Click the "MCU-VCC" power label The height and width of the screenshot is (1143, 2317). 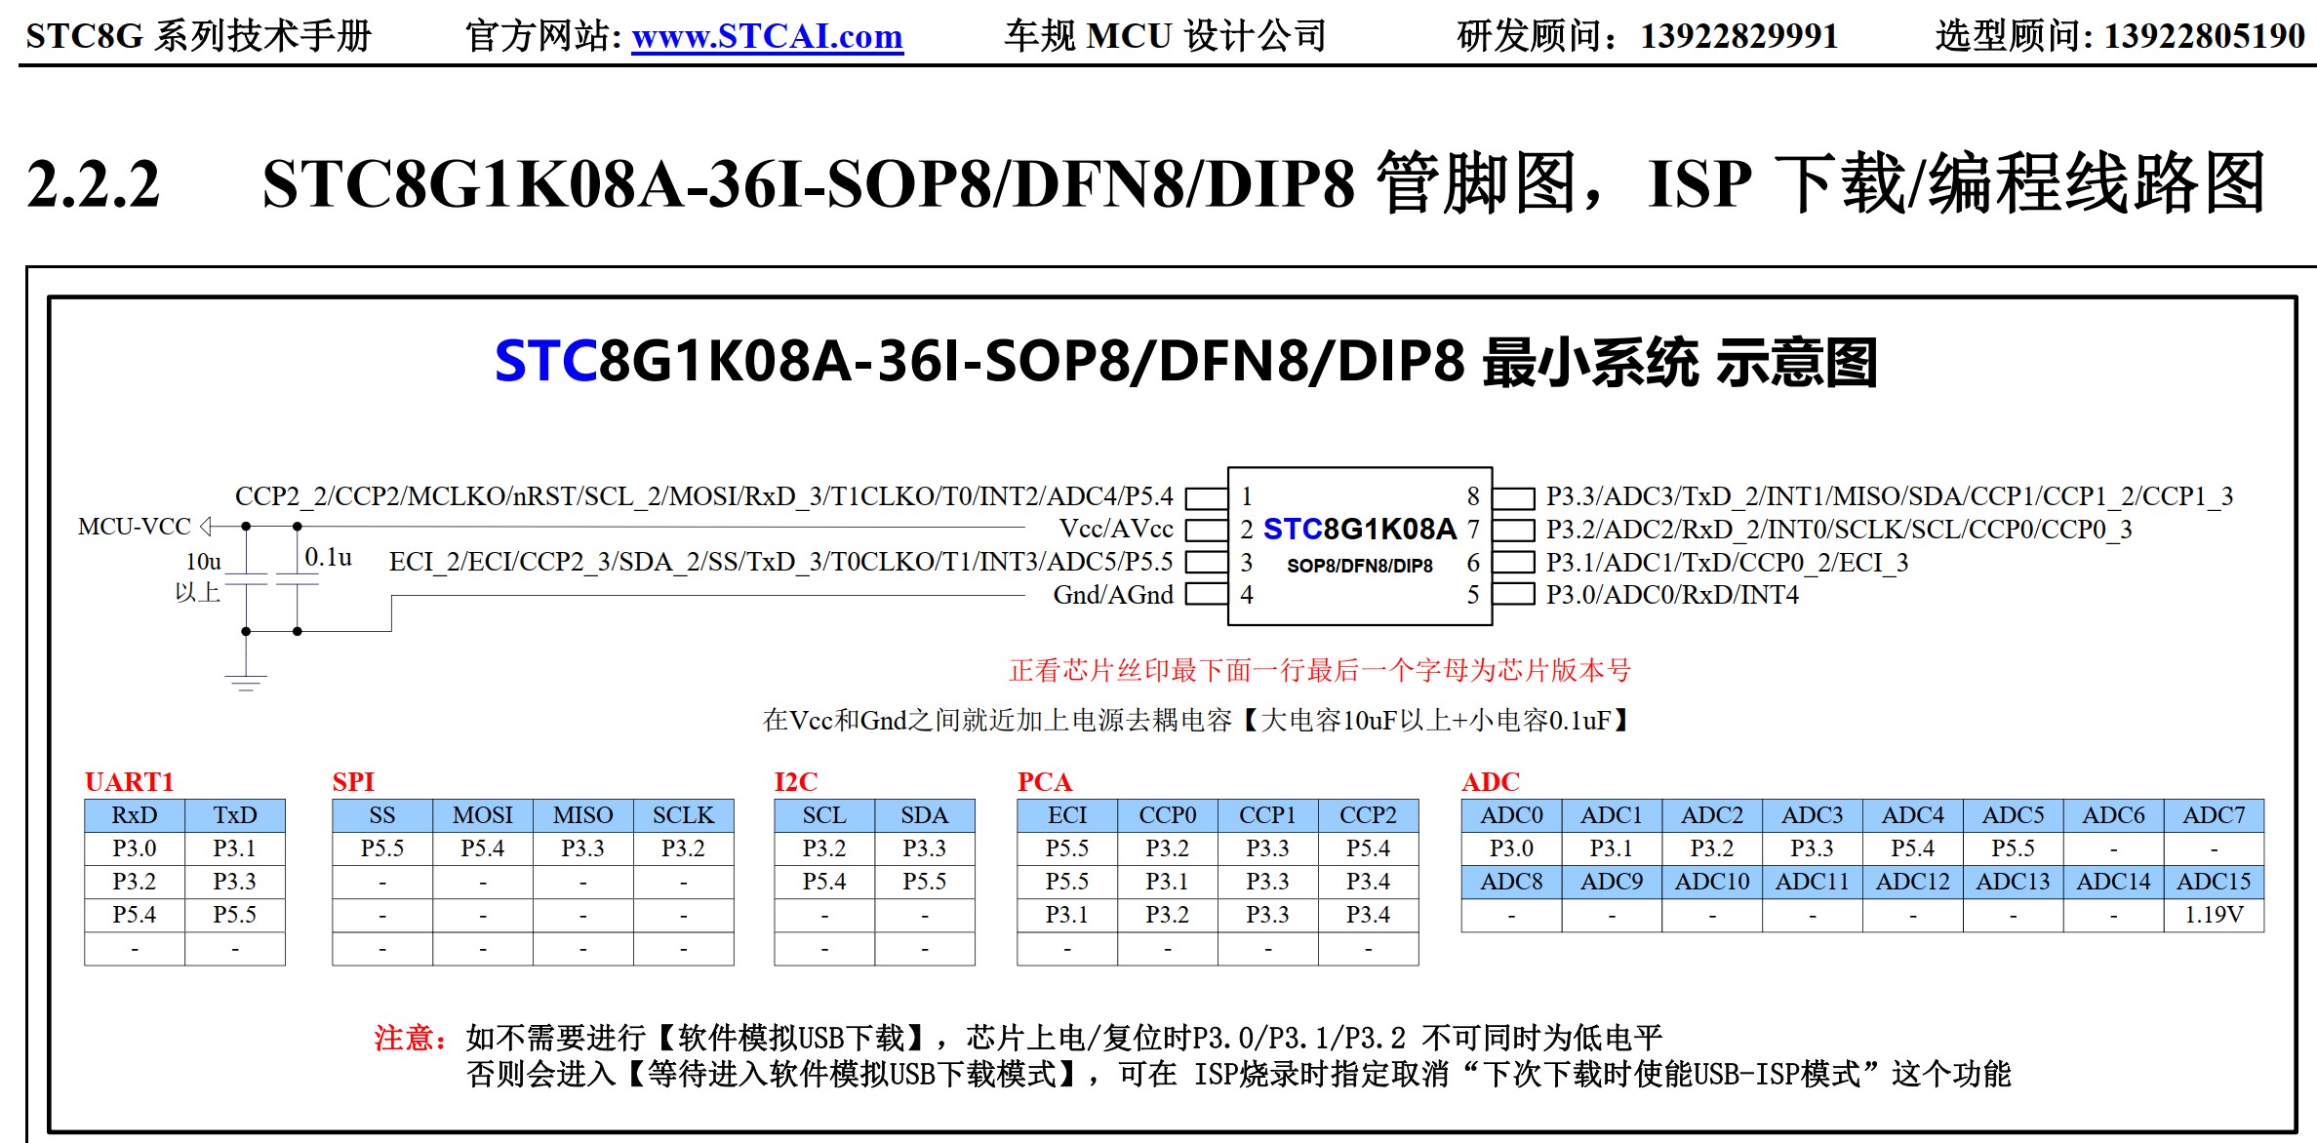pos(135,527)
